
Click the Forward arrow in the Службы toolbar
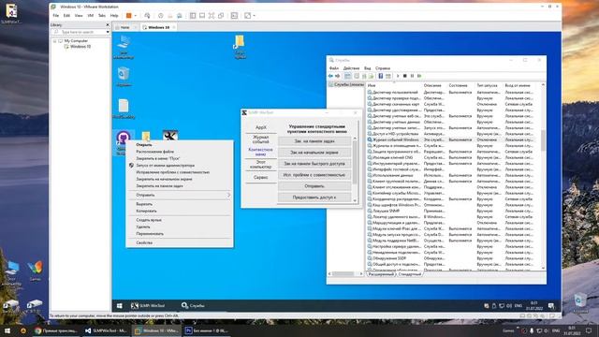point(337,76)
